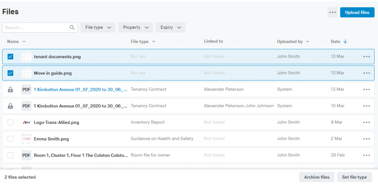Image resolution: width=378 pixels, height=184 pixels.
Task: Click the 28 Feb date cell
Action: point(338,155)
